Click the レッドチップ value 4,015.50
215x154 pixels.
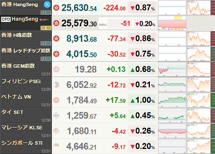pos(81,54)
